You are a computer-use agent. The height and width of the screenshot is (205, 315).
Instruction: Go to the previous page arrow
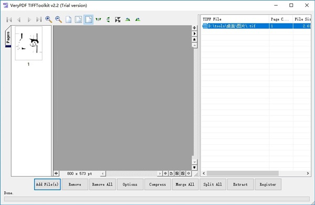(x=19, y=19)
